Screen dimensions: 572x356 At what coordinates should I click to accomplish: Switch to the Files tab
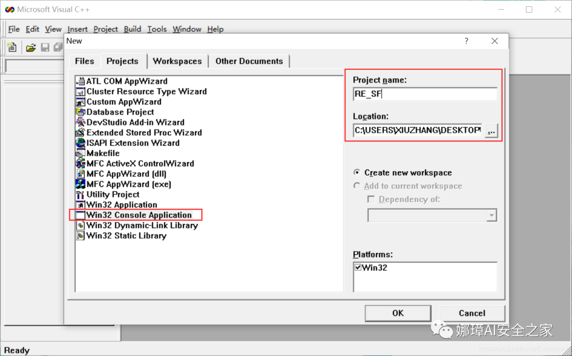pos(84,61)
